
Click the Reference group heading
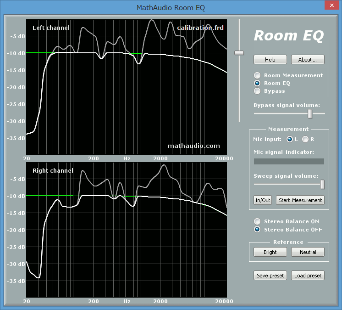(288, 242)
